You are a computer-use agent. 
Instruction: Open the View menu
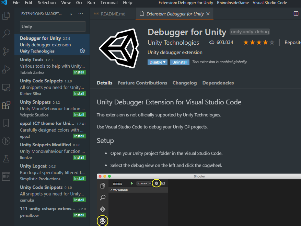pyautogui.click(x=66, y=3)
